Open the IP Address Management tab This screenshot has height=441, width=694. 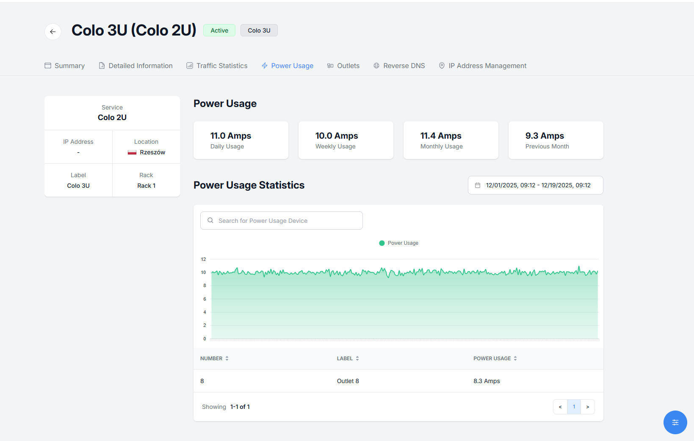(483, 66)
